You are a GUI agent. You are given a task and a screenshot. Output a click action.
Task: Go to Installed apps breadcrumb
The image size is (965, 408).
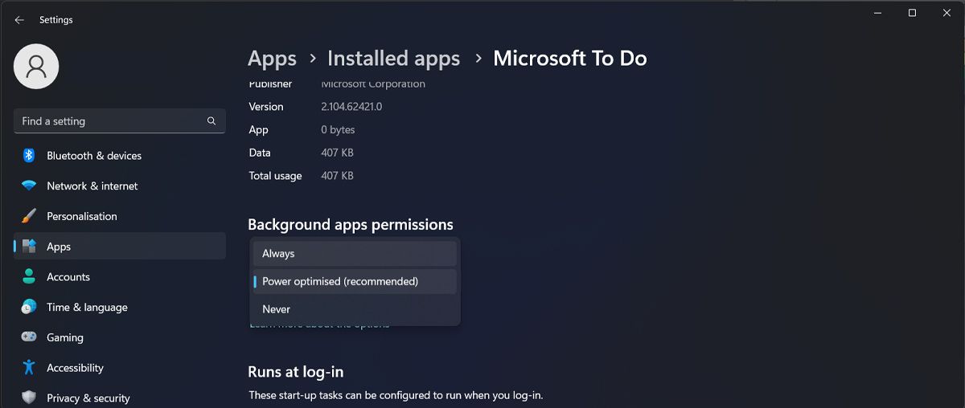point(393,59)
